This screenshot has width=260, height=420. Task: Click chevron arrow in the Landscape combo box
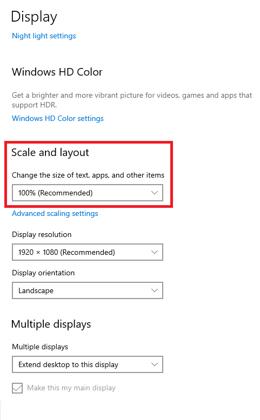pyautogui.click(x=155, y=290)
